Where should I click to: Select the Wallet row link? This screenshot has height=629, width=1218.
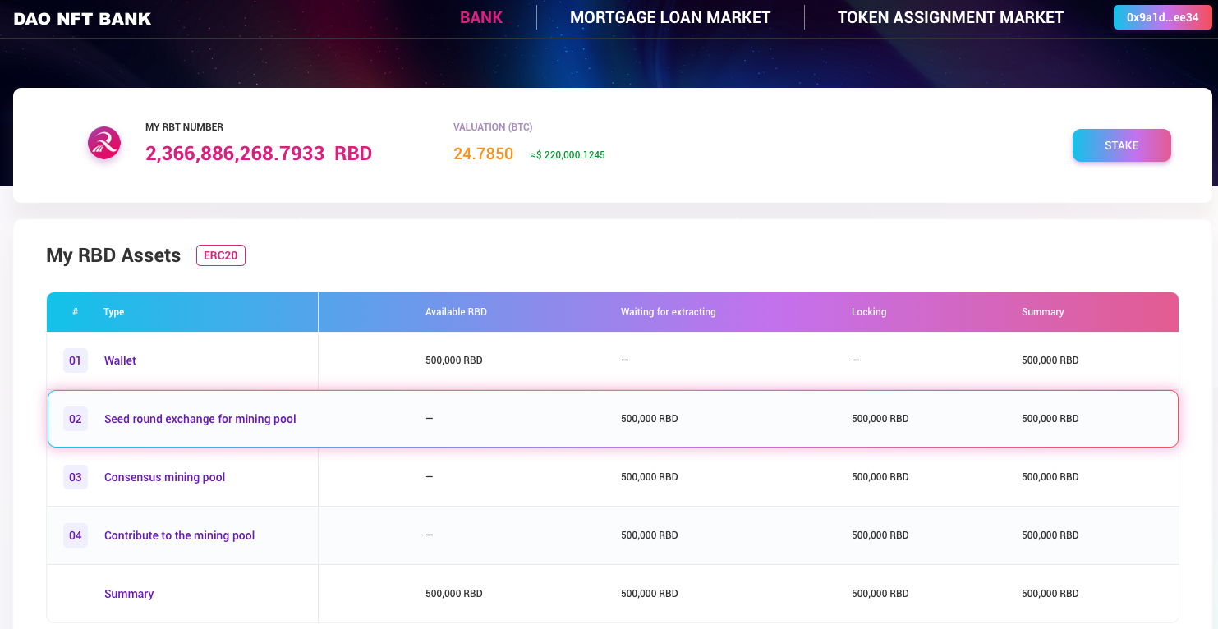point(120,360)
